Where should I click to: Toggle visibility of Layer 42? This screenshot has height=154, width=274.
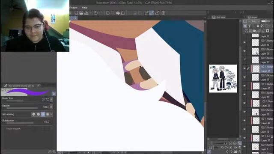click(244, 121)
